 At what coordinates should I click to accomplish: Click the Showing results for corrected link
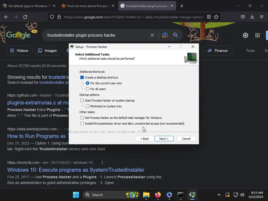click(59, 77)
